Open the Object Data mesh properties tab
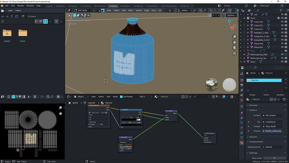 click(x=242, y=138)
